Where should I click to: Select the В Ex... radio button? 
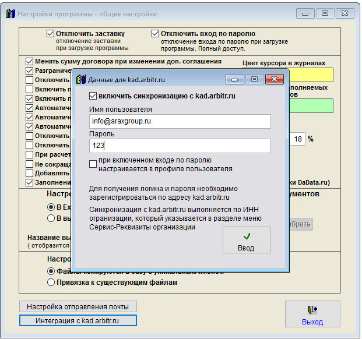51,207
